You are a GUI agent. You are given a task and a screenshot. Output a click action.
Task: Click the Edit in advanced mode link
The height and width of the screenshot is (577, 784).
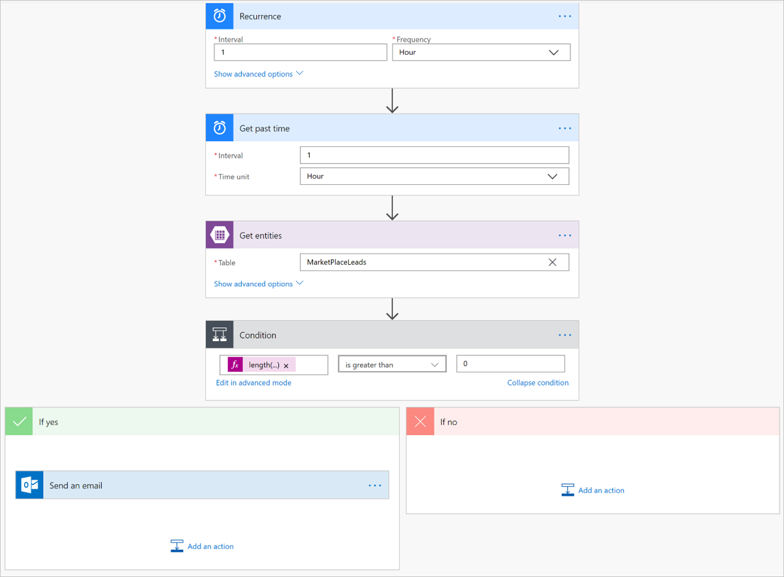coord(253,382)
